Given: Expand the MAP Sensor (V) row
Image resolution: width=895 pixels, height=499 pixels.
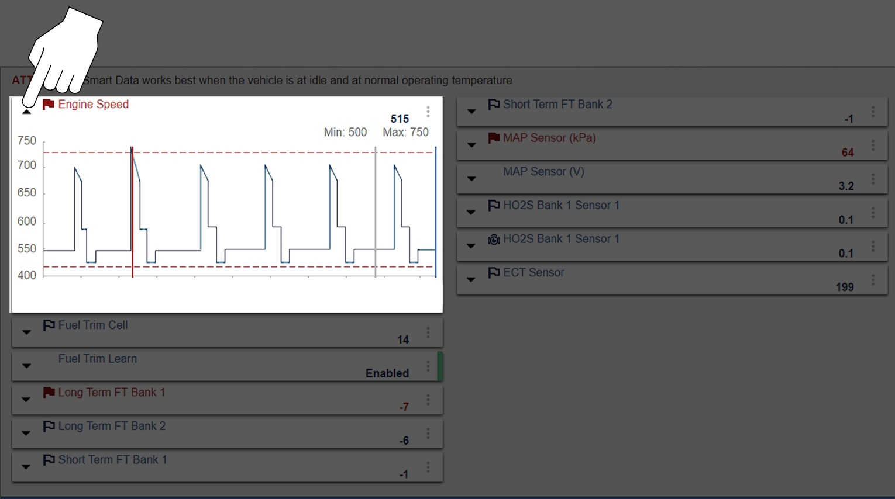Looking at the screenshot, I should point(471,179).
